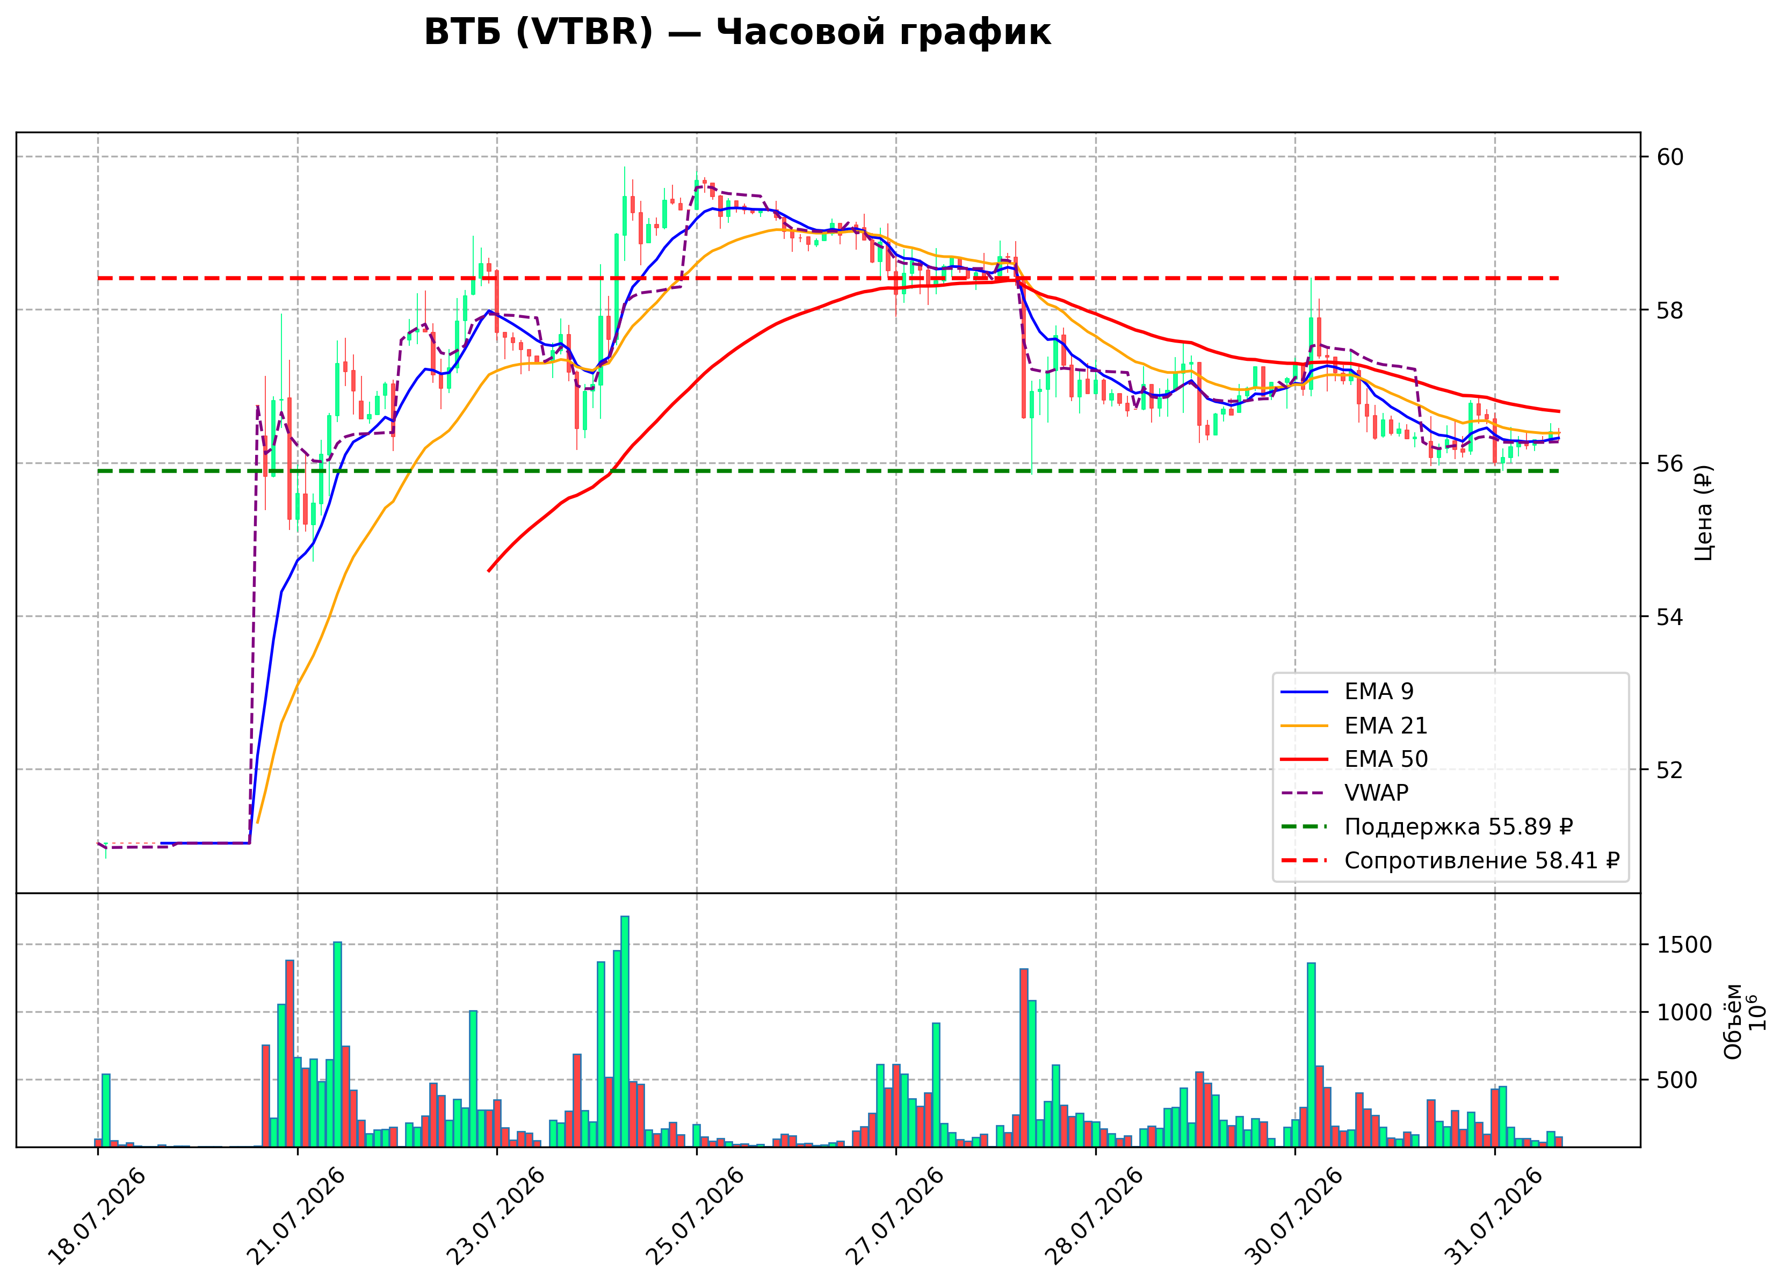Click the Сопротивление 58.41 ₽ legend label
The height and width of the screenshot is (1285, 1787).
tap(1482, 861)
